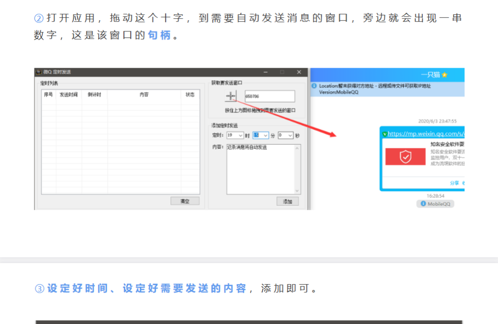Click the green shield icon before the link

coord(385,134)
